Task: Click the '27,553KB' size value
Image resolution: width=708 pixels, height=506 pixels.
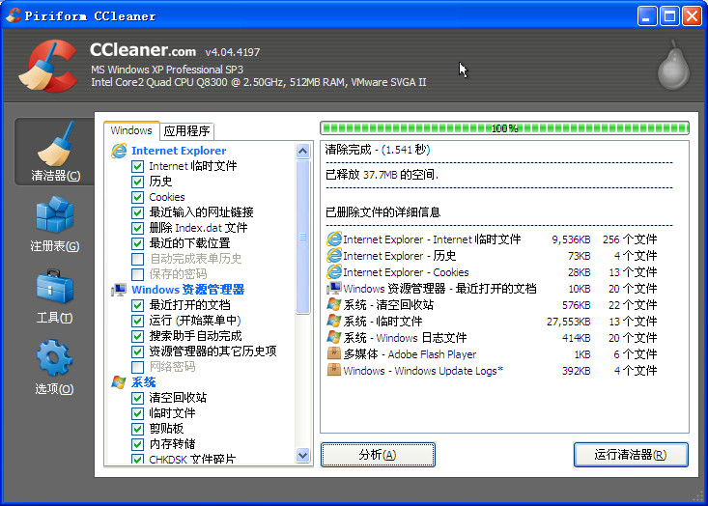Action: pos(569,322)
